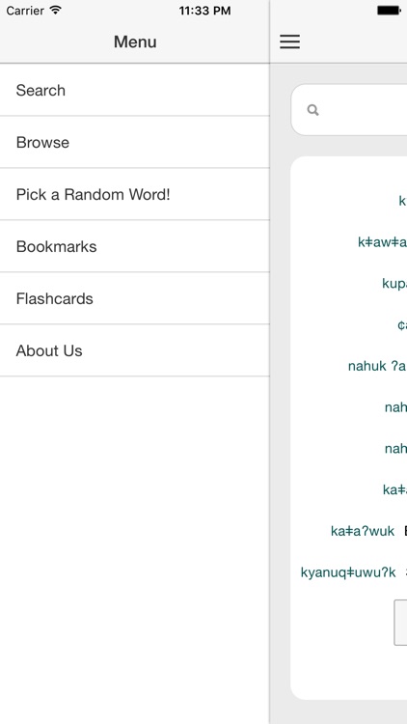
Task: Open the kyanuqⱡuwuʔk word entry
Action: point(348,572)
